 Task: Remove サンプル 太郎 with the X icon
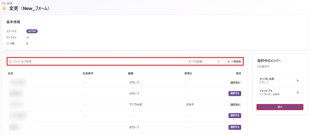coord(298,81)
